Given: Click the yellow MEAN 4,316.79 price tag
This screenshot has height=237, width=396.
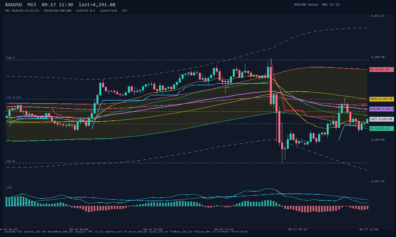Looking at the screenshot, I should coord(382,99).
